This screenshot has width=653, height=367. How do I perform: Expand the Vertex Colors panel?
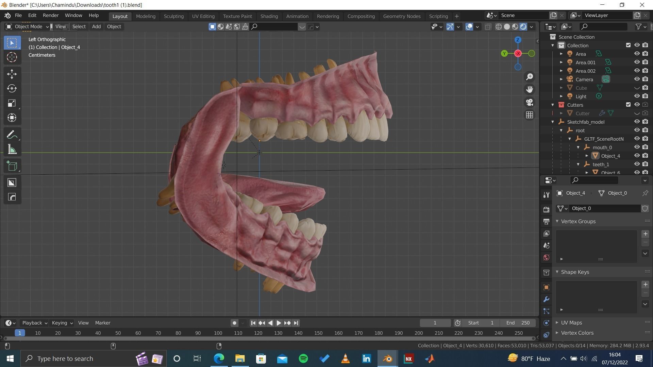[557, 333]
